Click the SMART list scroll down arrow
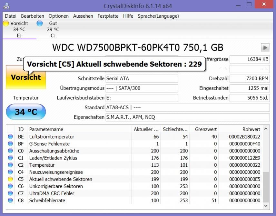 (266, 206)
